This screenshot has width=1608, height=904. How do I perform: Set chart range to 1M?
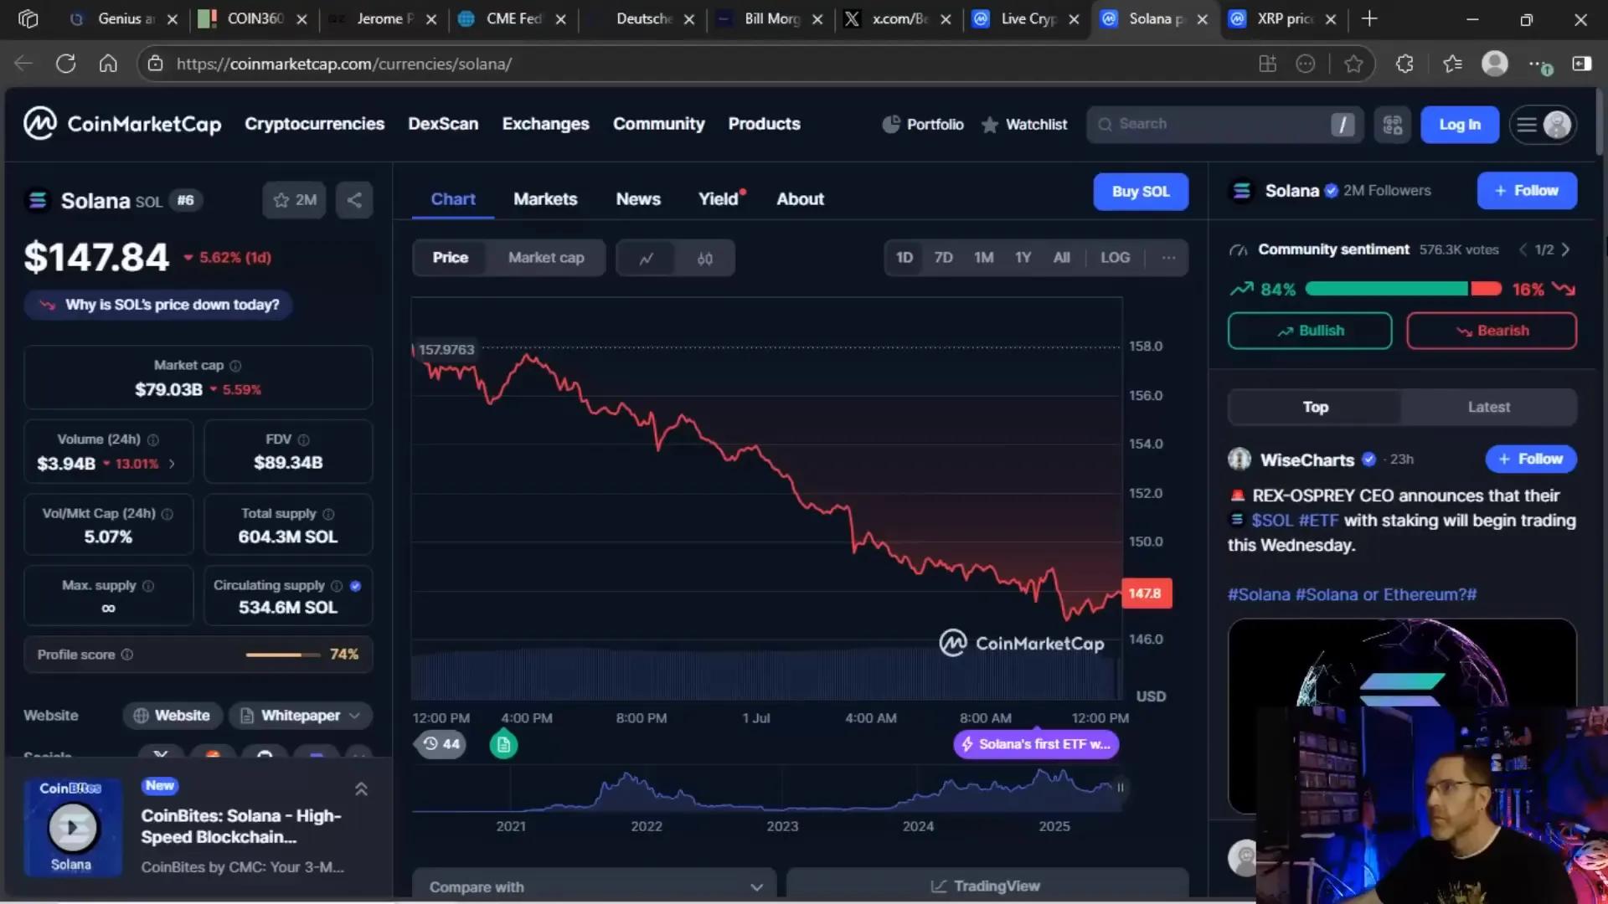pos(983,258)
